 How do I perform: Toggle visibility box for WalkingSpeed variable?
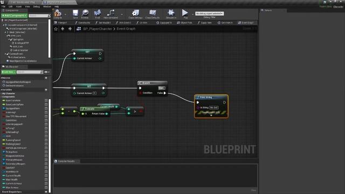[46, 144]
